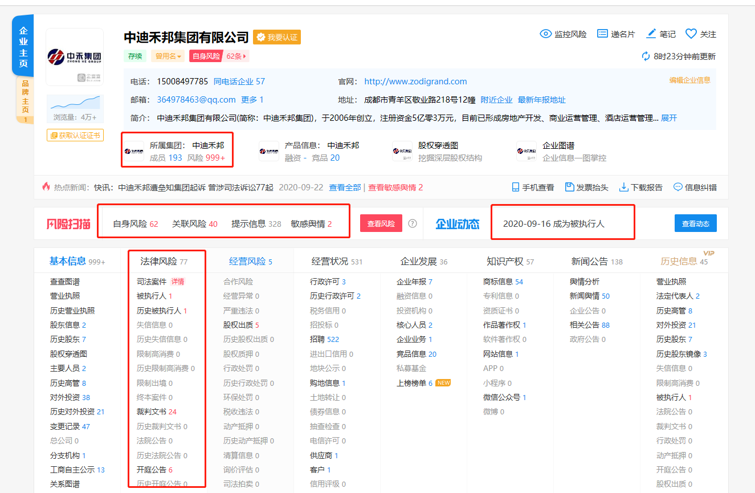755x493 pixels.
Task: Click the red 查看风险 button
Action: click(x=381, y=223)
